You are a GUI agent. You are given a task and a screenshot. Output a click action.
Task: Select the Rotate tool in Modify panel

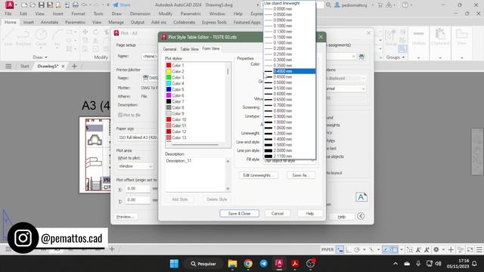(x=96, y=32)
